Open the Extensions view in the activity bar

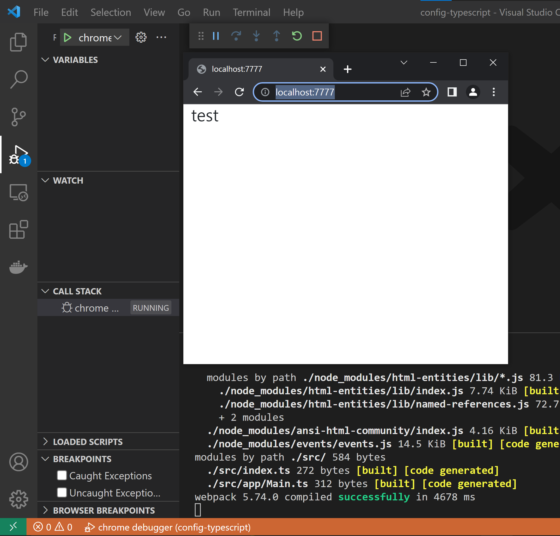pyautogui.click(x=18, y=229)
